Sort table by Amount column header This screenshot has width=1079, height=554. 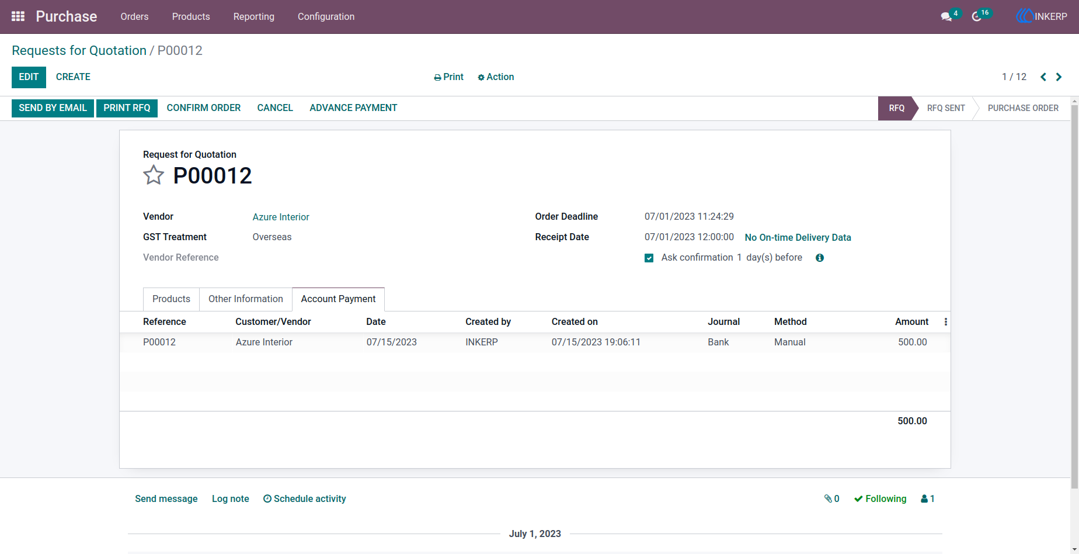tap(911, 322)
